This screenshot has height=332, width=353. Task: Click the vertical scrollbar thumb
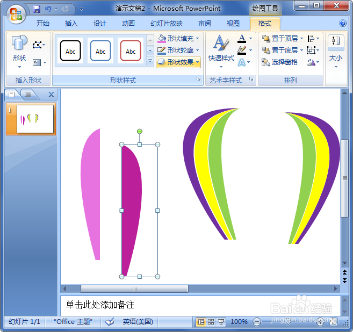click(344, 178)
